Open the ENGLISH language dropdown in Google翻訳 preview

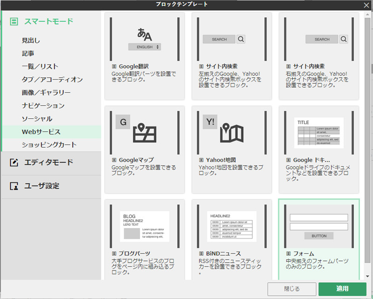coord(145,47)
